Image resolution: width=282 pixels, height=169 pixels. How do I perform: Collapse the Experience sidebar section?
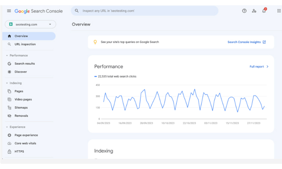(x=7, y=127)
